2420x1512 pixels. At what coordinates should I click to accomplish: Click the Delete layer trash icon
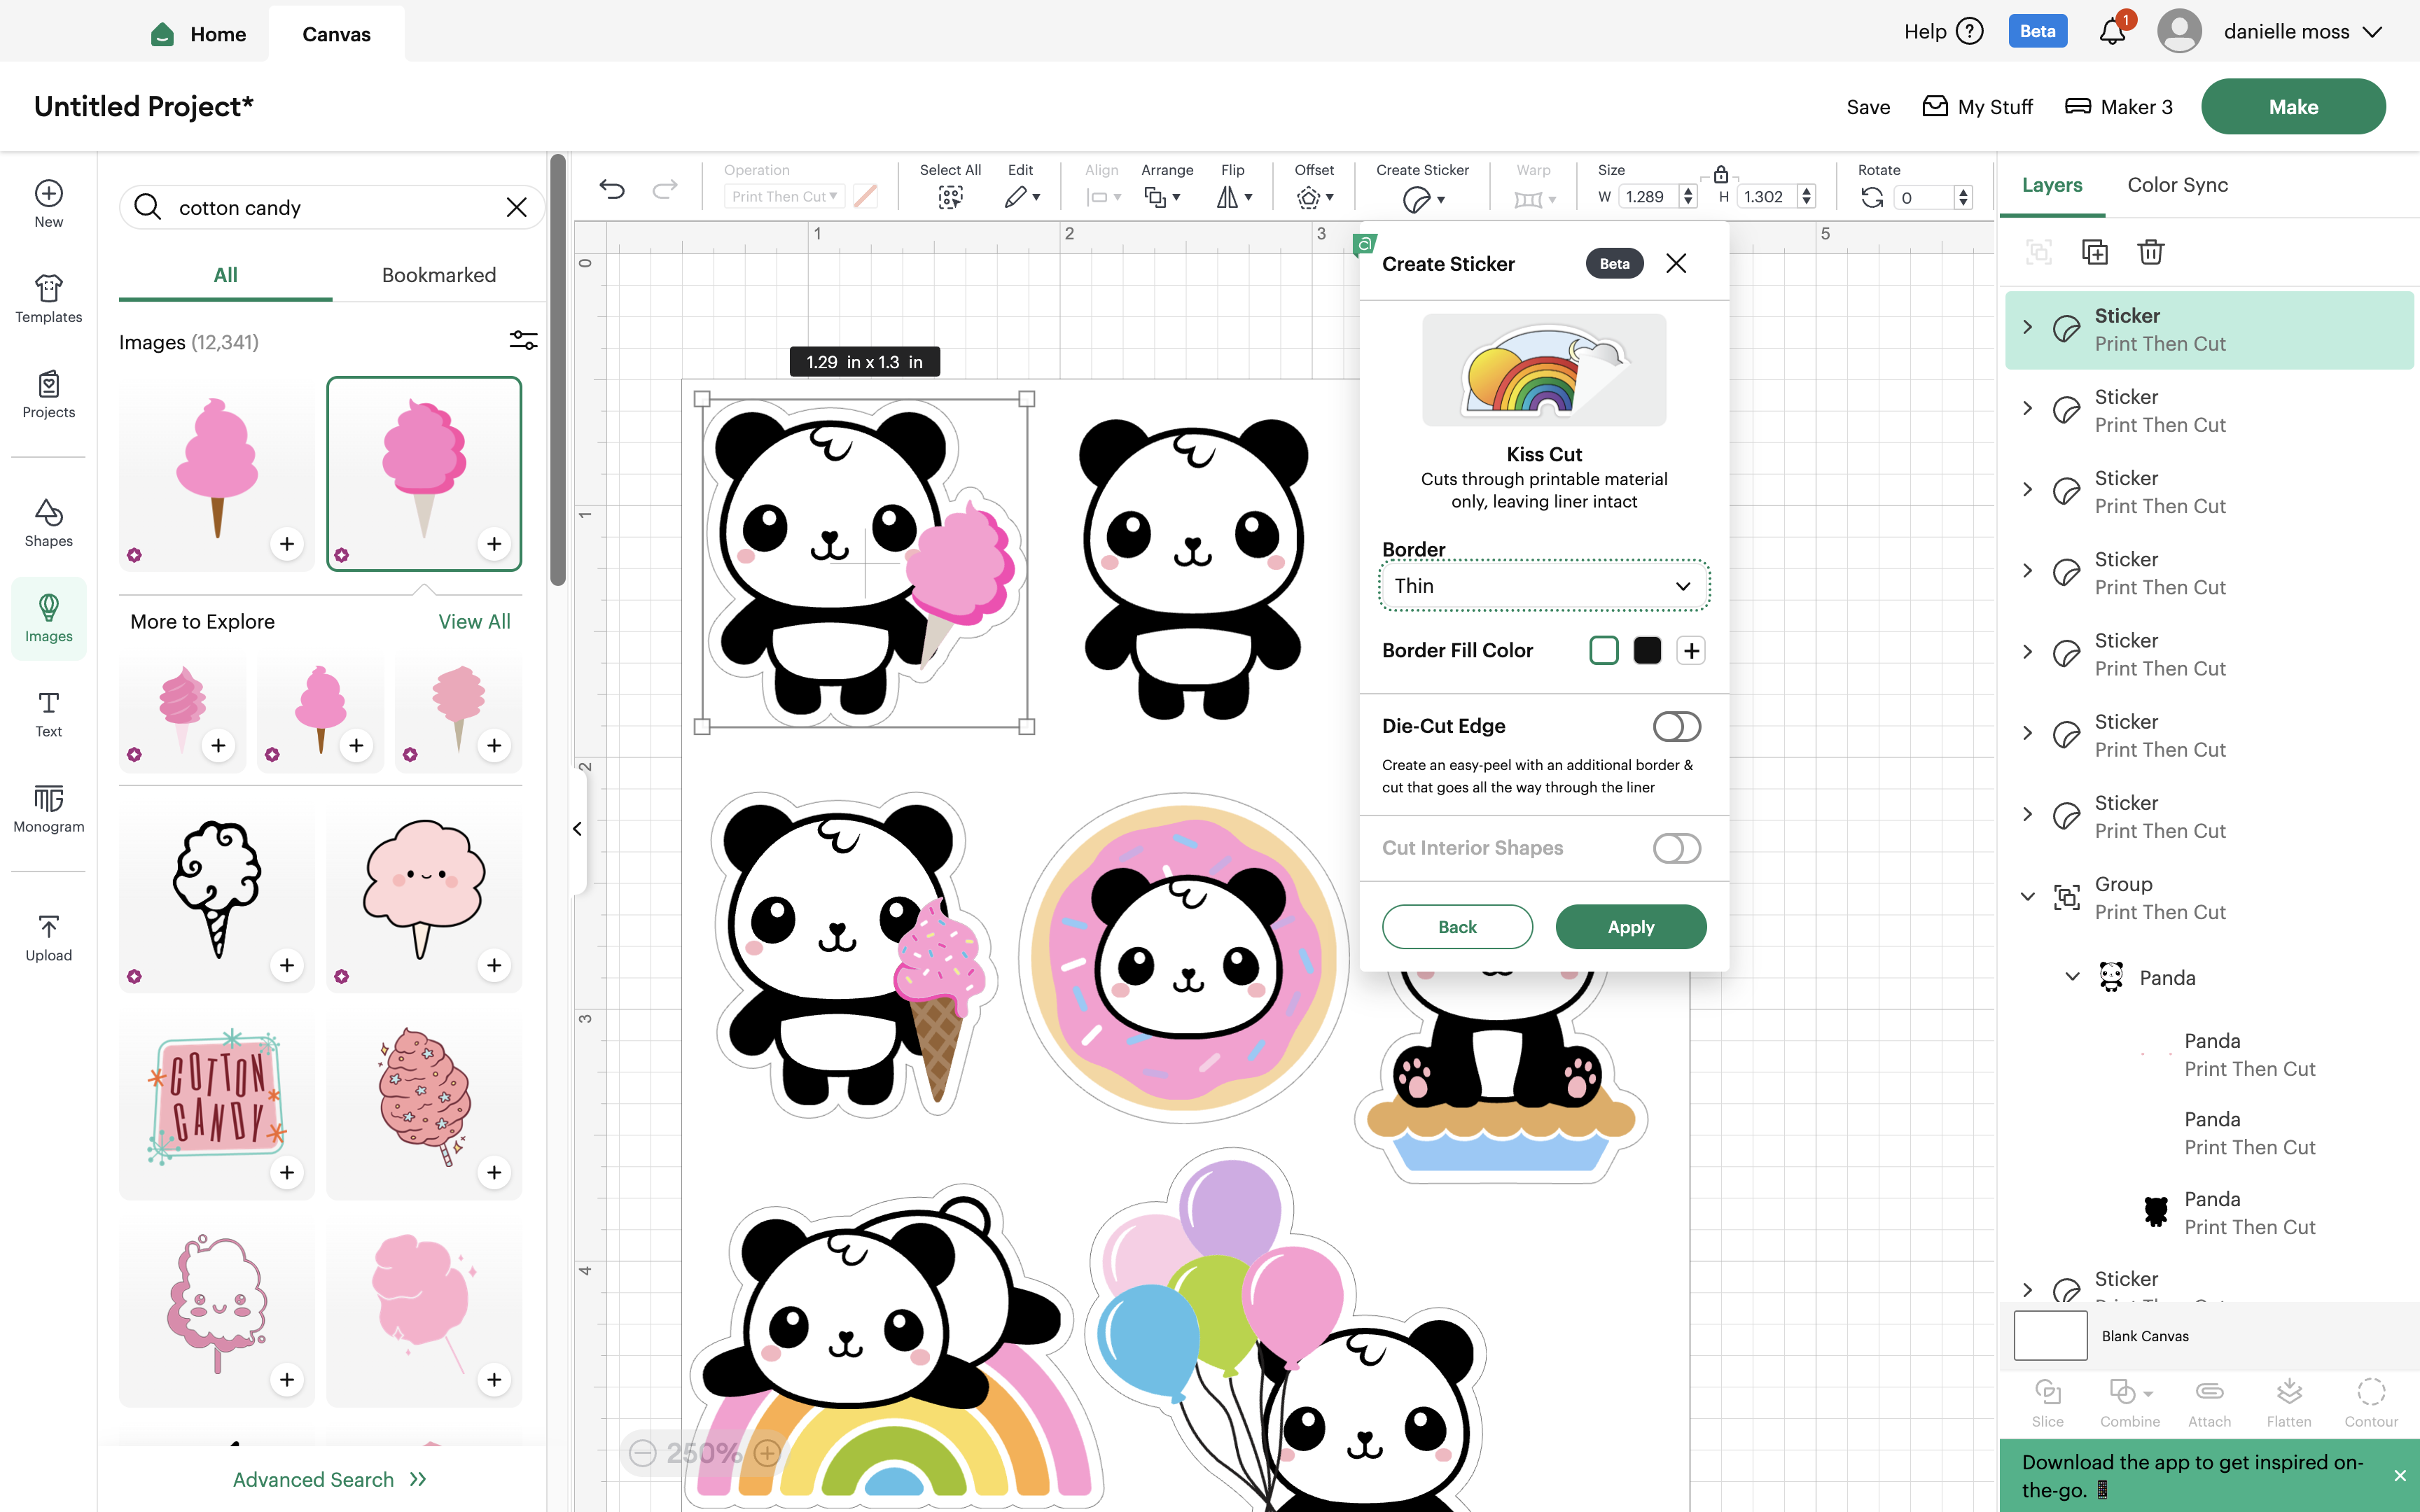(x=2150, y=252)
